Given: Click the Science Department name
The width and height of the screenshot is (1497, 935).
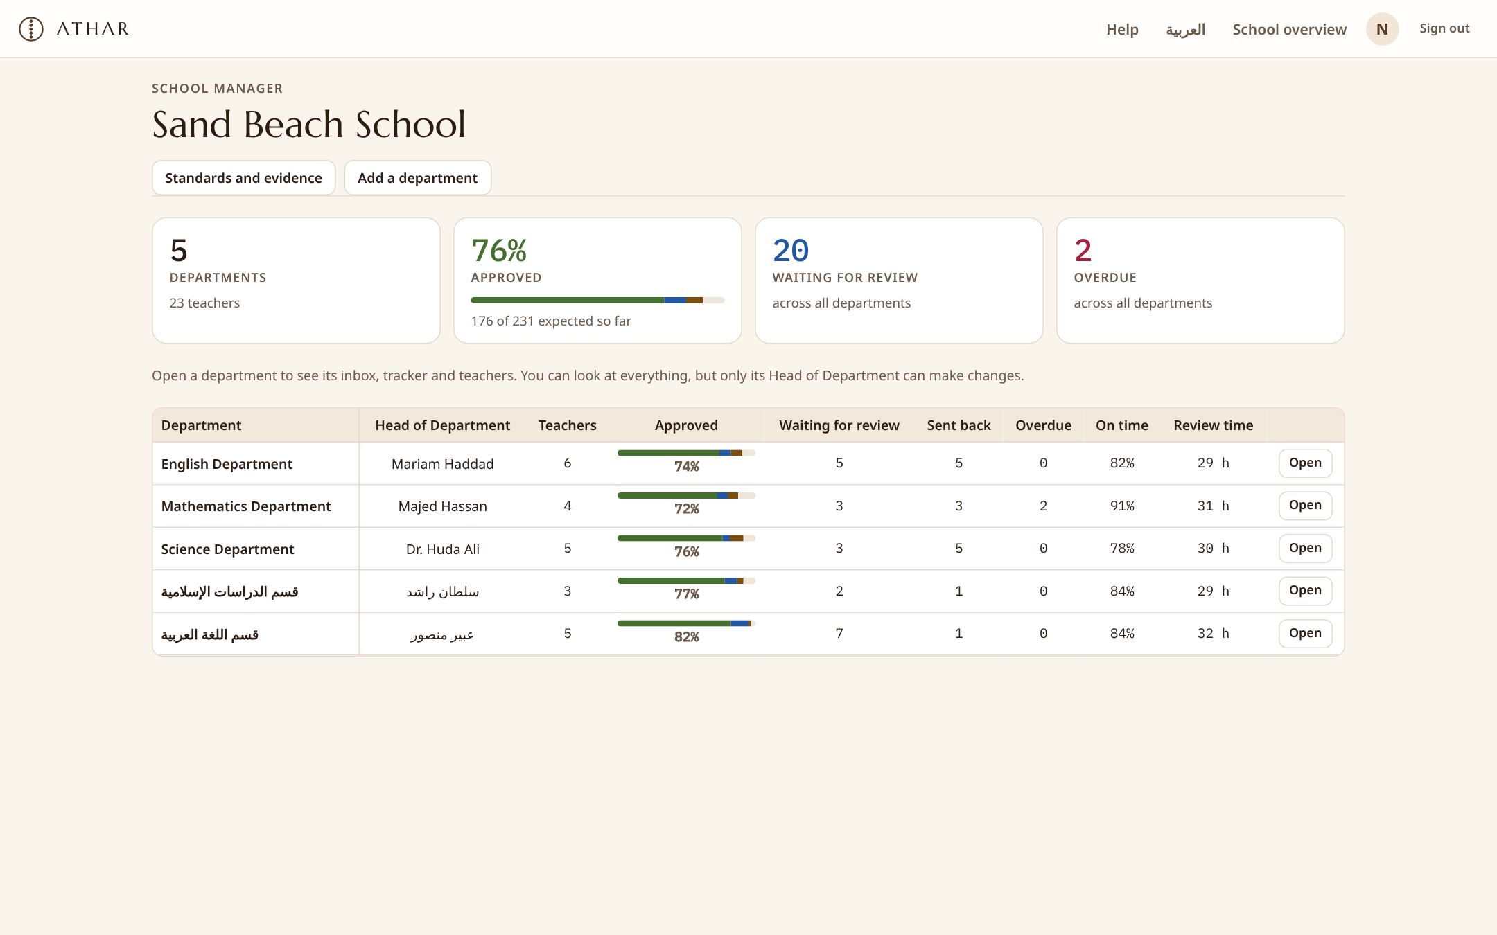Looking at the screenshot, I should pos(227,549).
